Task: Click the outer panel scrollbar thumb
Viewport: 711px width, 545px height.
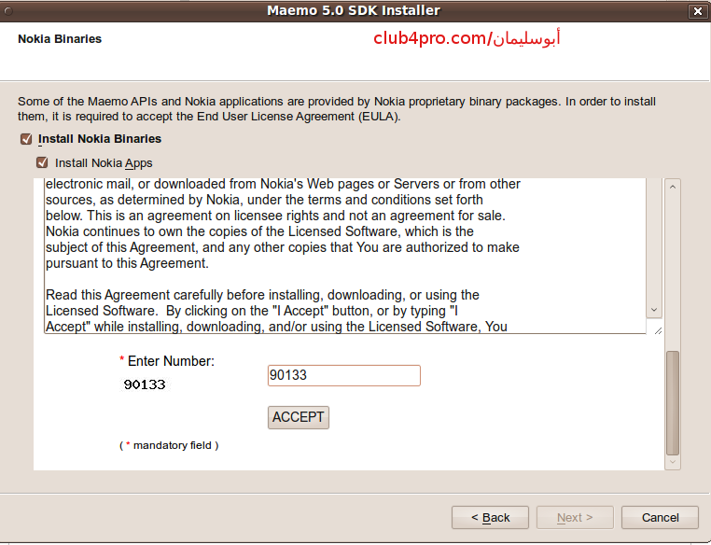Action: (x=673, y=402)
